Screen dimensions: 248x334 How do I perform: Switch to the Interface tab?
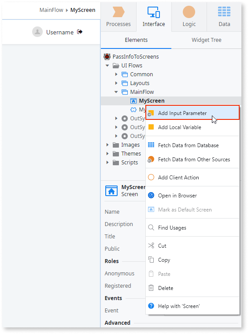(154, 16)
